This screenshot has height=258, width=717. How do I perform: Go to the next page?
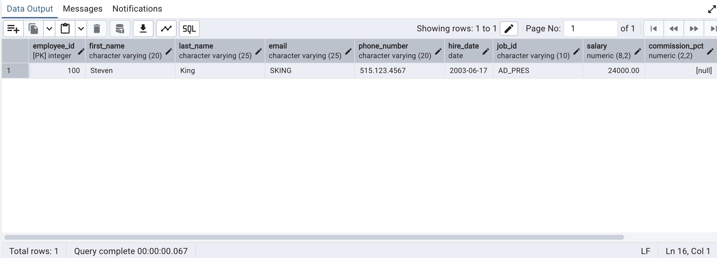(x=694, y=29)
